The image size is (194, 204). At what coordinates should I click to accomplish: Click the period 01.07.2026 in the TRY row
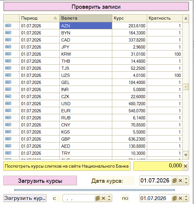click(31, 153)
